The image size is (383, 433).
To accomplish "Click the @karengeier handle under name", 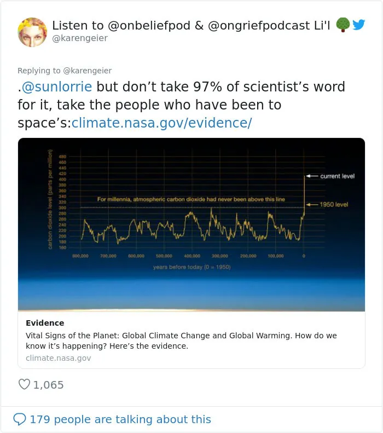I will [x=80, y=38].
